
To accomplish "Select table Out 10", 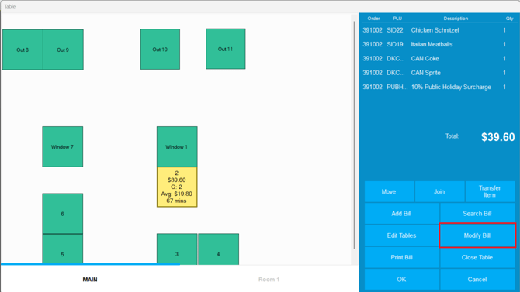I will pyautogui.click(x=160, y=50).
